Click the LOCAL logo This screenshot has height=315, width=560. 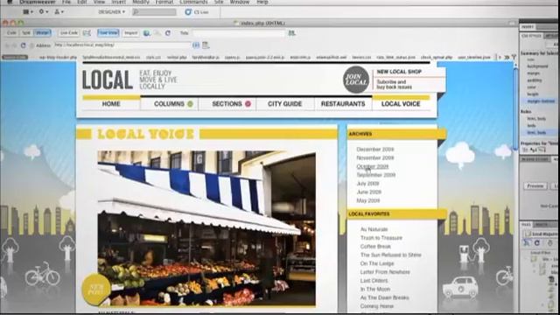click(107, 80)
